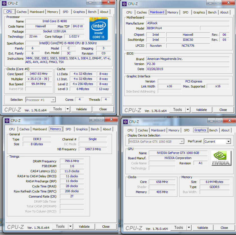Click the BIOS Date field 03/26/2015
The width and height of the screenshot is (236, 235).
[188, 69]
